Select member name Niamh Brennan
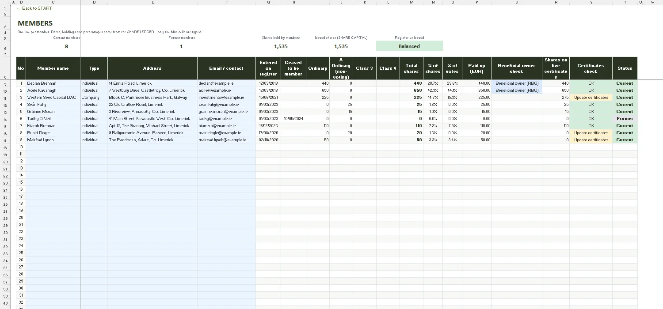The height and width of the screenshot is (309, 663). [53, 126]
